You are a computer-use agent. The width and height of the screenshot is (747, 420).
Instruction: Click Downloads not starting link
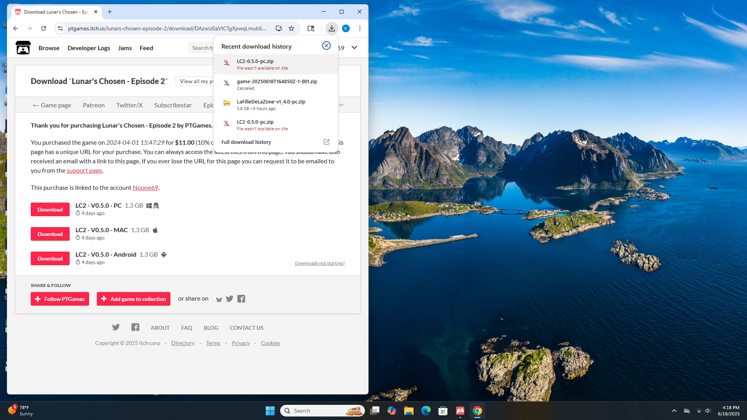320,263
